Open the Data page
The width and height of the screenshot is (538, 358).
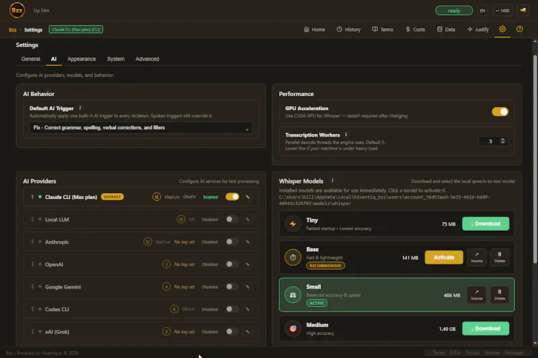(446, 29)
